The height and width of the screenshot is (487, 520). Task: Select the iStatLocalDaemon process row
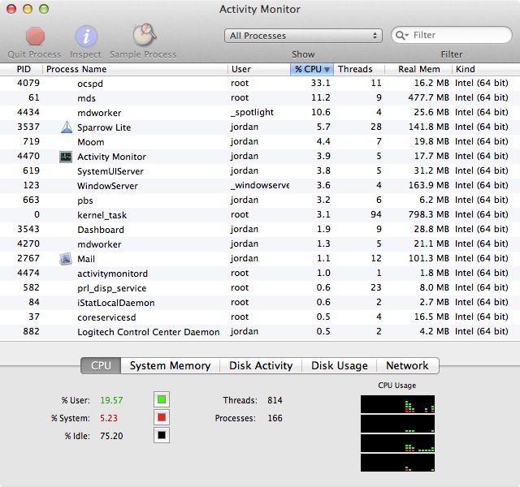pyautogui.click(x=260, y=302)
